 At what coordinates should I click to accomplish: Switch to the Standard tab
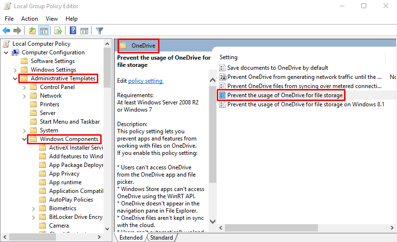pyautogui.click(x=161, y=238)
